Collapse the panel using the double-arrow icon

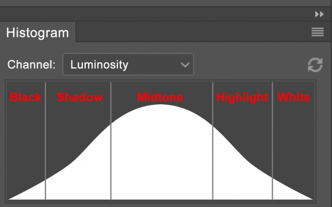(319, 14)
